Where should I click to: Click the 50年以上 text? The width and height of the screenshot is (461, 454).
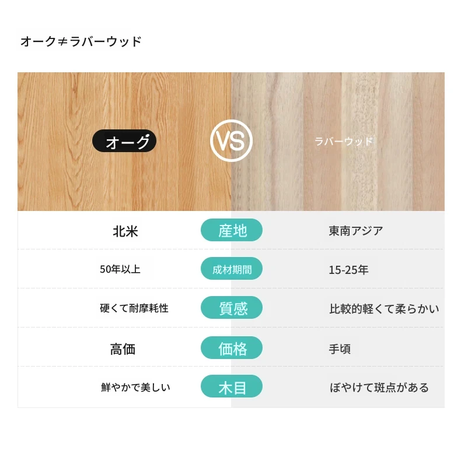120,269
